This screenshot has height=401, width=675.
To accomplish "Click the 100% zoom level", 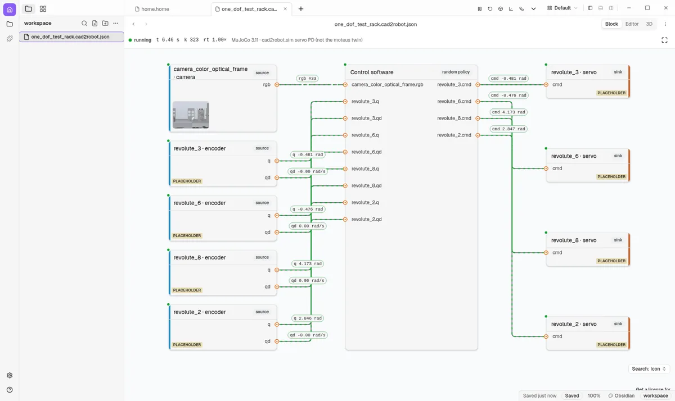I will click(x=594, y=396).
